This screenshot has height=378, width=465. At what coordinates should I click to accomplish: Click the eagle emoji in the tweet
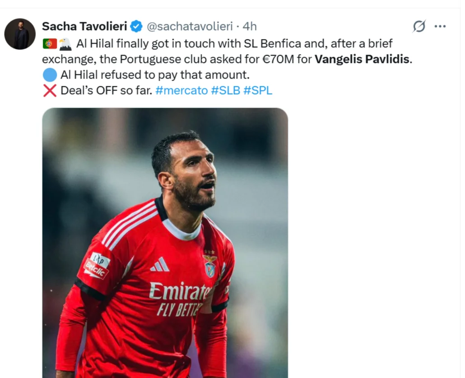pyautogui.click(x=65, y=44)
